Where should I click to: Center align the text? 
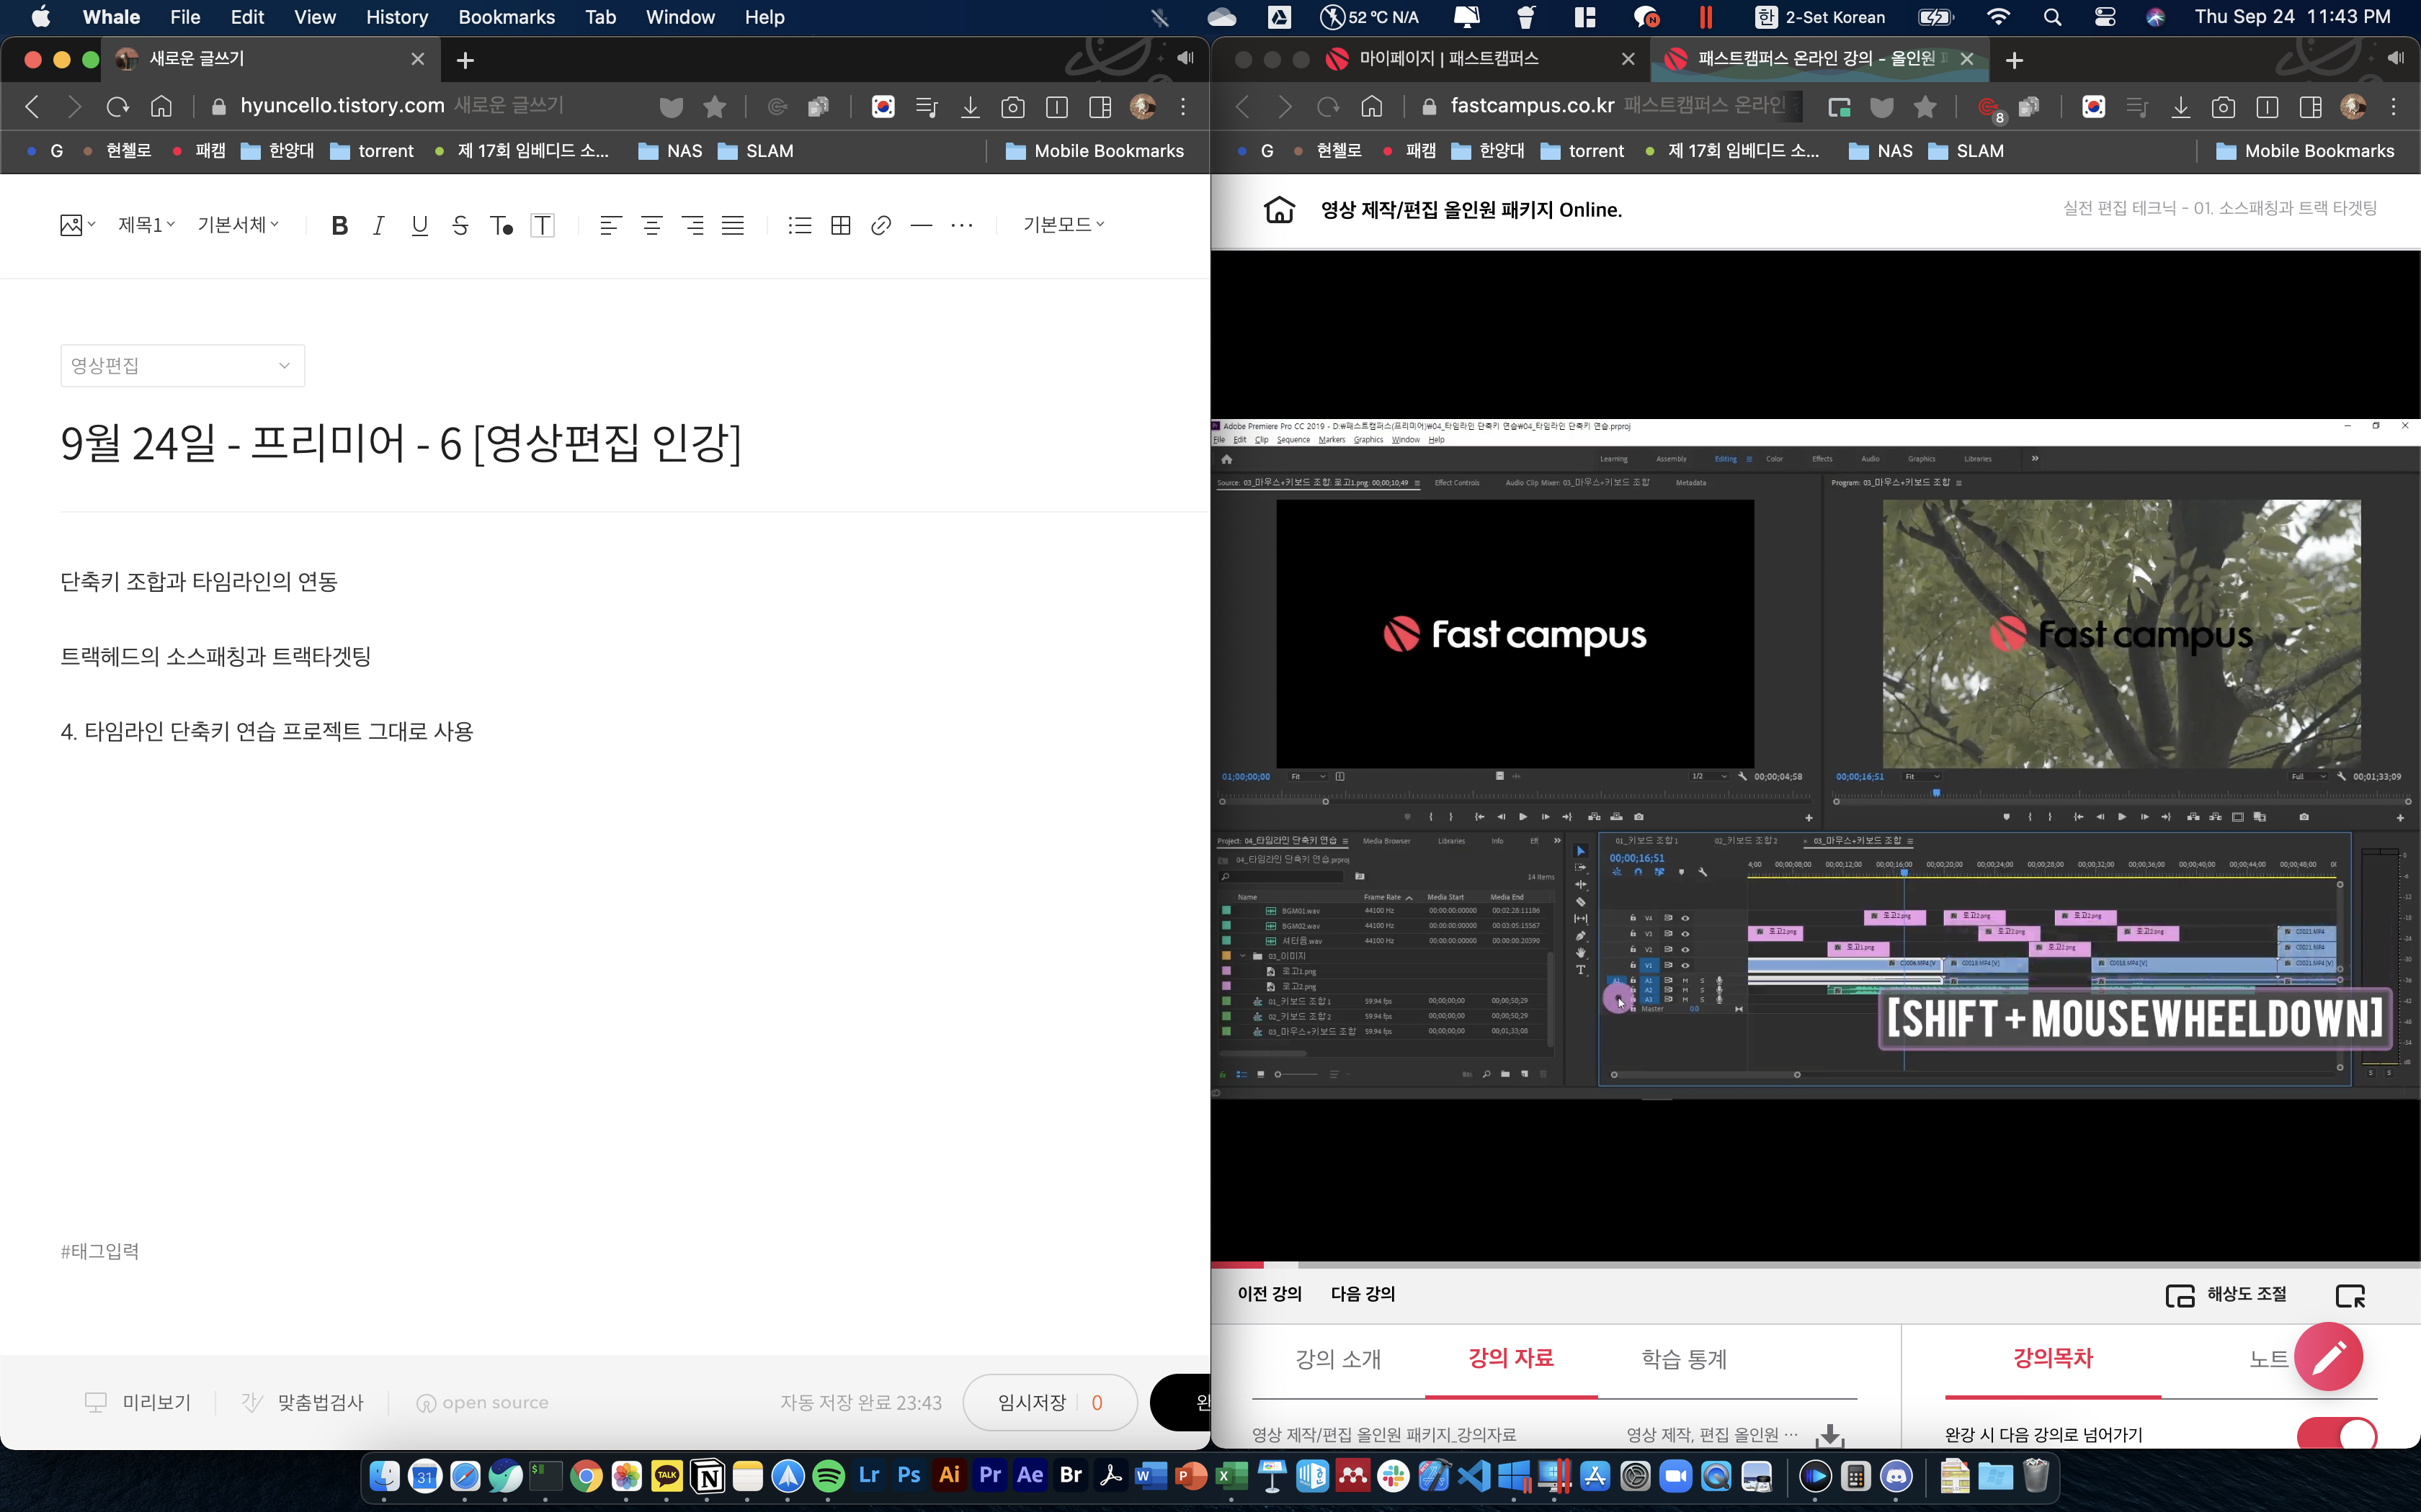(651, 226)
